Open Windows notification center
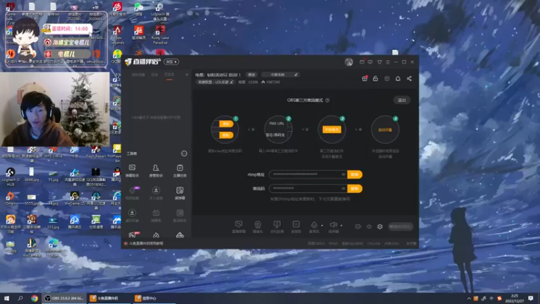The image size is (540, 304). 531,299
